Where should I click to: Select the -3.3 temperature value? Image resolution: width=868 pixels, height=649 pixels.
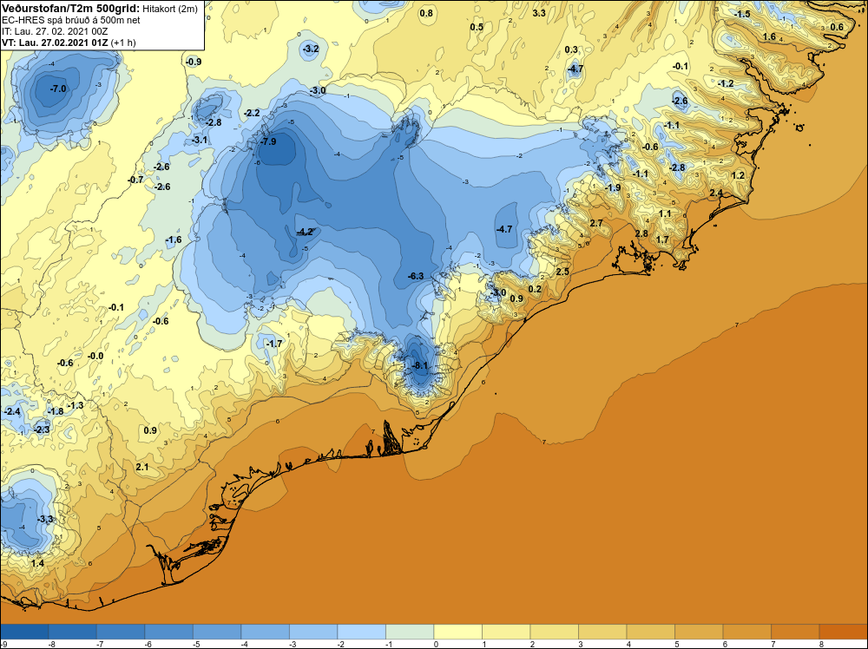click(x=45, y=519)
